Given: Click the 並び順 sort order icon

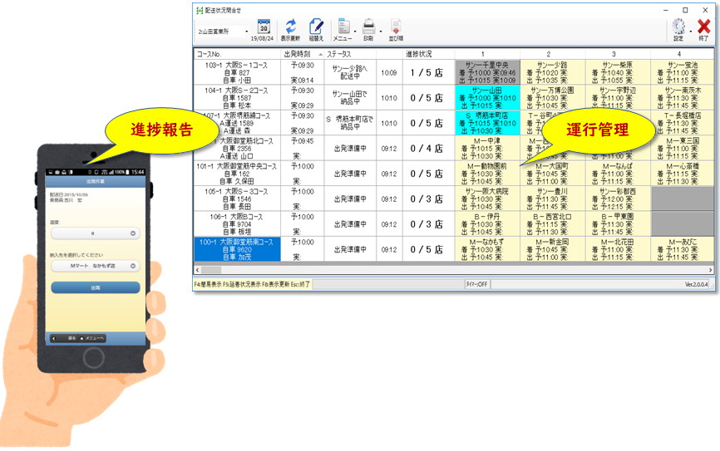Looking at the screenshot, I should click(x=396, y=27).
